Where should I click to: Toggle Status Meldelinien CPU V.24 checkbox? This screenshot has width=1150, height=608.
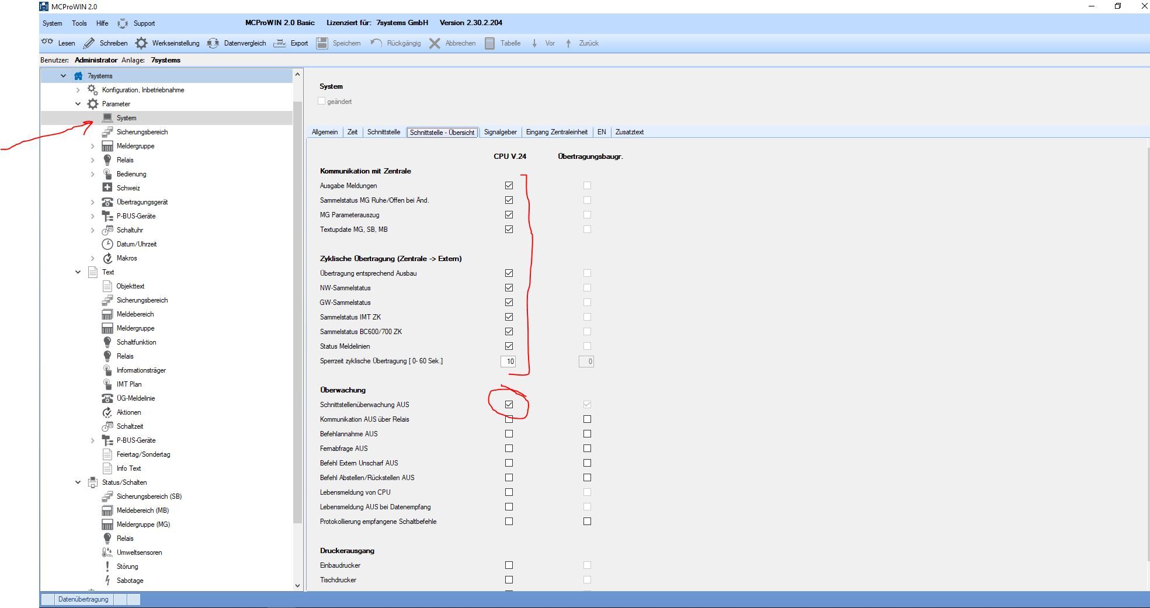tap(509, 346)
